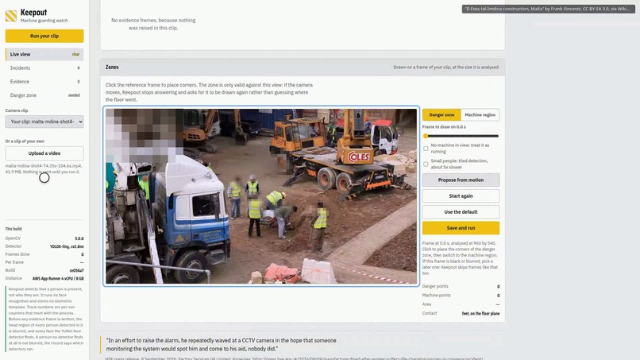Image resolution: width=640 pixels, height=360 pixels.
Task: Adjust the Frame to draw on slider
Action: [461, 136]
